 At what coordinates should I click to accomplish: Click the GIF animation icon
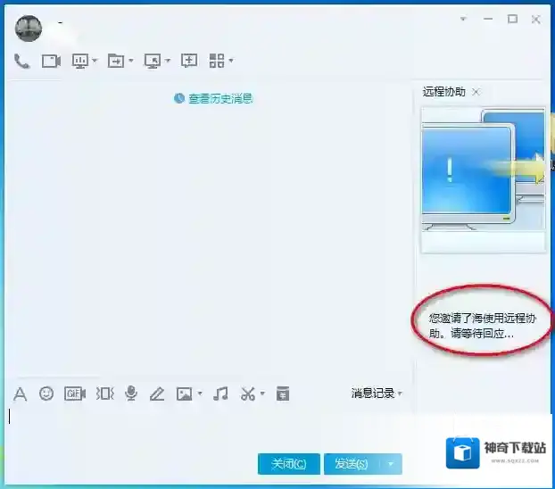point(74,394)
